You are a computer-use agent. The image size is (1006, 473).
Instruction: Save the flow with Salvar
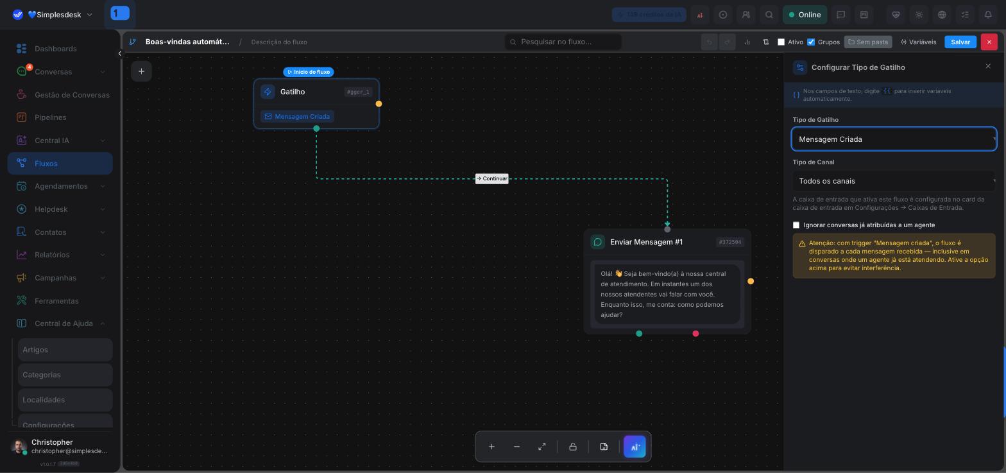(x=960, y=42)
